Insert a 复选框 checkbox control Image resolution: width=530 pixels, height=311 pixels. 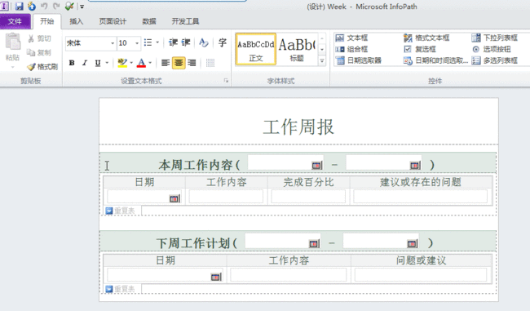420,49
